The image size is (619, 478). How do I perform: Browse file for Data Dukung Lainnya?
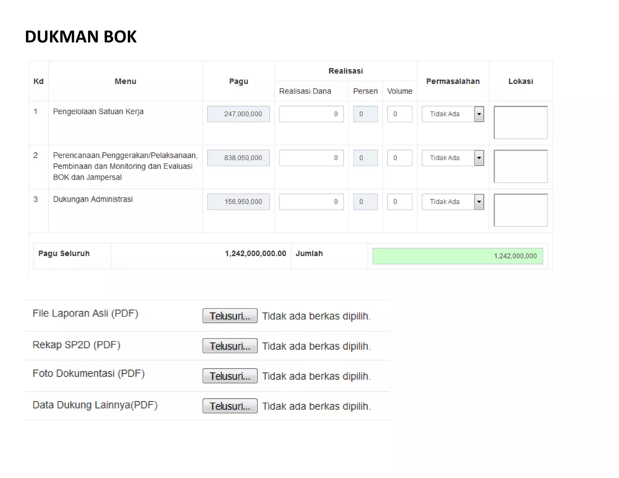pyautogui.click(x=230, y=406)
